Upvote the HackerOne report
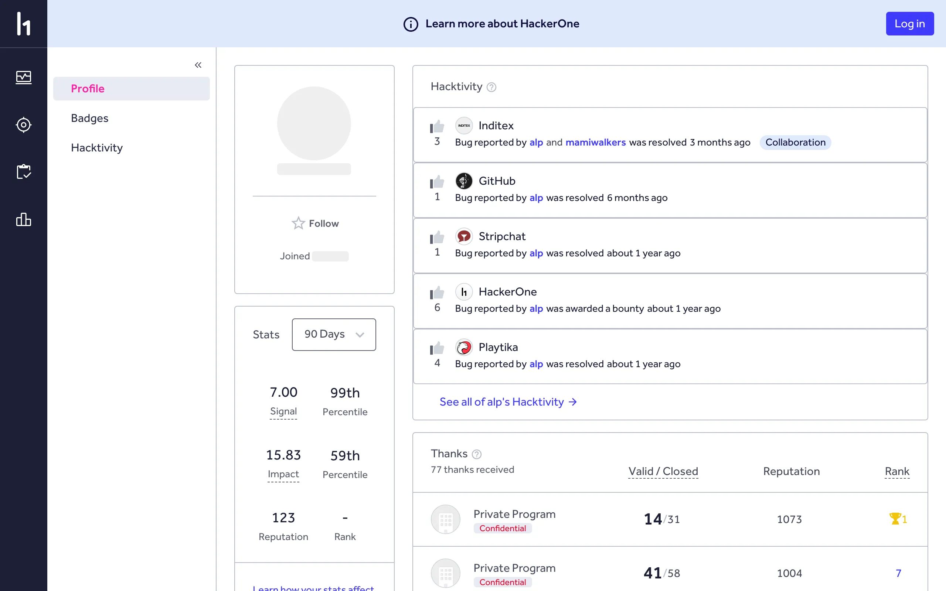Viewport: 946px width, 591px height. 437,293
